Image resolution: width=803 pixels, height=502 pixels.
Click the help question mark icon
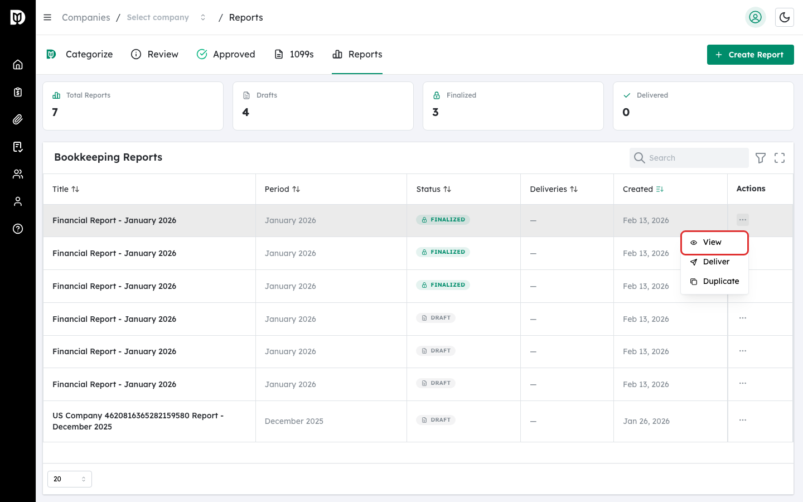click(x=18, y=229)
